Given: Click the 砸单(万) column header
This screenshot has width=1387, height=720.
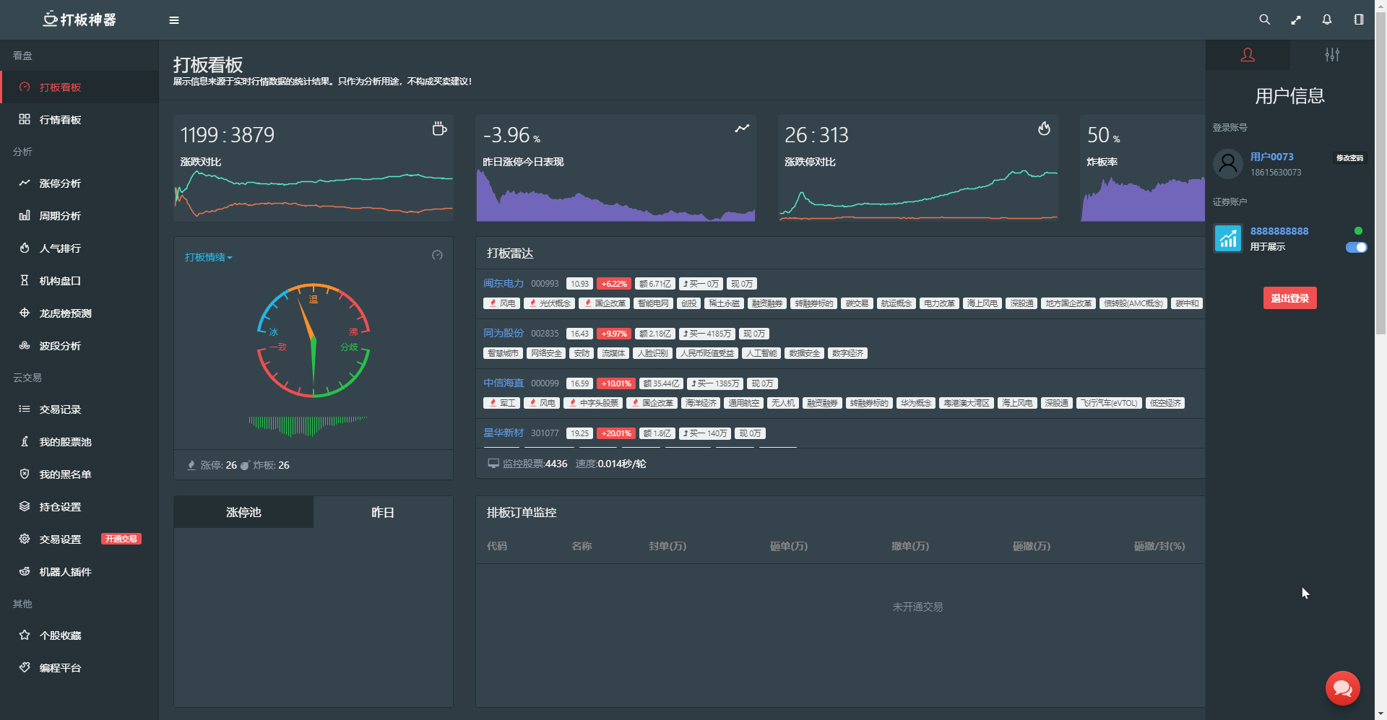Looking at the screenshot, I should (x=789, y=546).
